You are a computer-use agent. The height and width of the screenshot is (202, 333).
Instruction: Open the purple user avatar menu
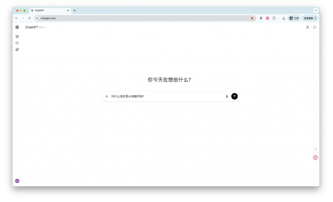pos(17,181)
